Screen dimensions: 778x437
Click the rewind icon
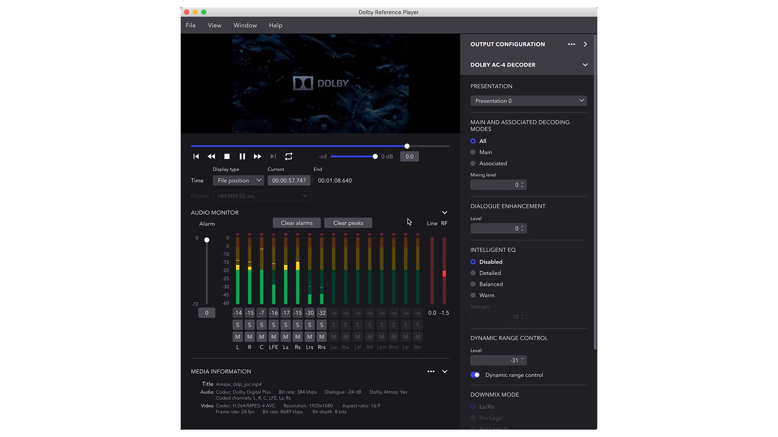pyautogui.click(x=211, y=156)
